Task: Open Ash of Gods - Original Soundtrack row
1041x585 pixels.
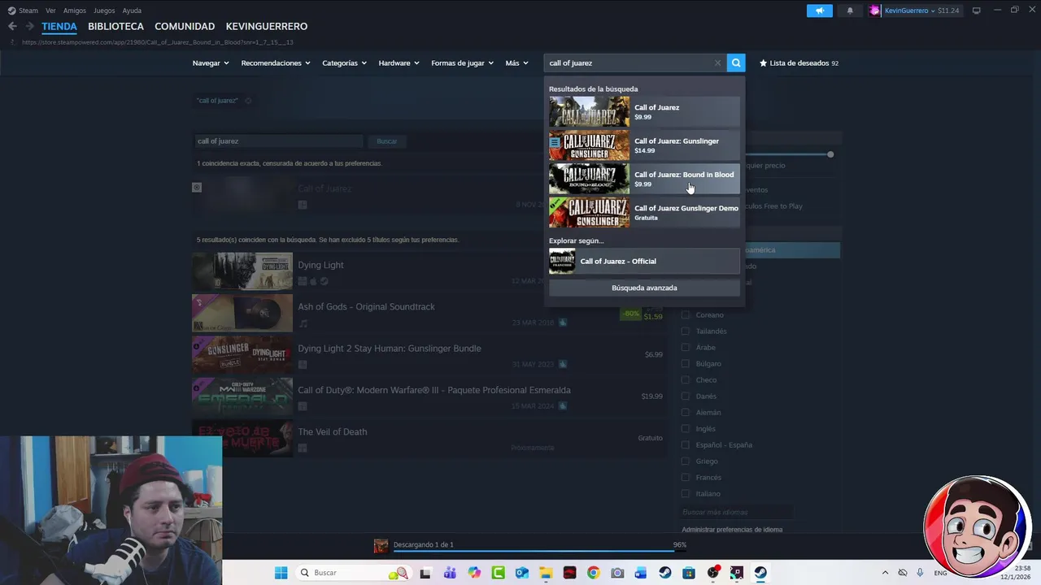Action: (429, 314)
